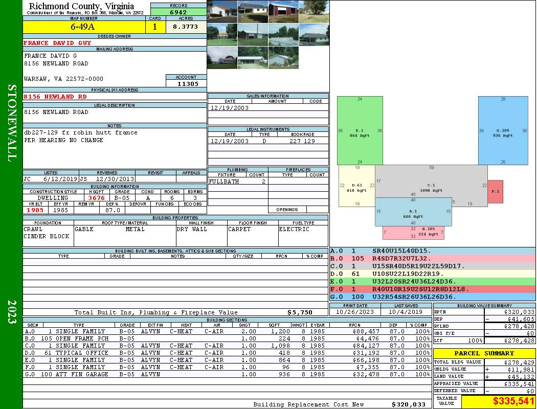
Task: Click physical address 8156 NEWLAND RD
Action: click(55, 97)
